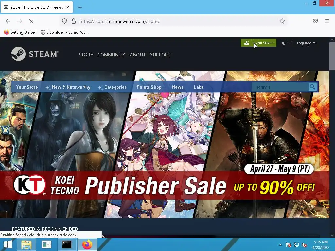This screenshot has height=251, width=335.
Task: Open Server Manager from taskbar
Action: coord(46,244)
